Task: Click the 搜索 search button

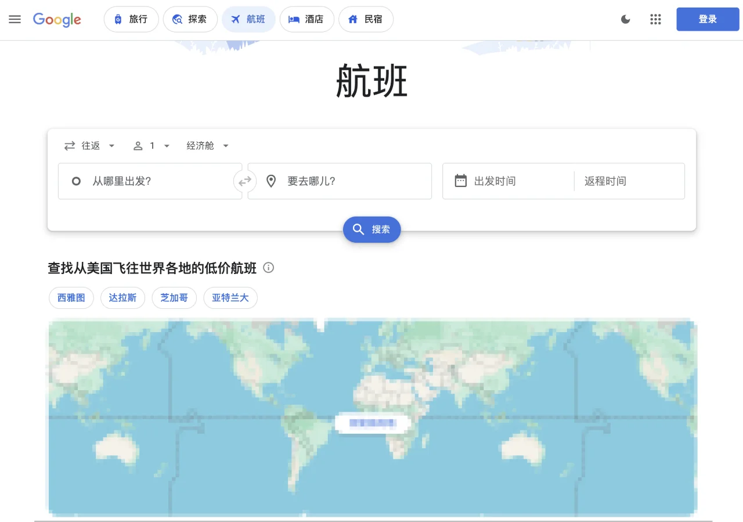Action: point(371,229)
